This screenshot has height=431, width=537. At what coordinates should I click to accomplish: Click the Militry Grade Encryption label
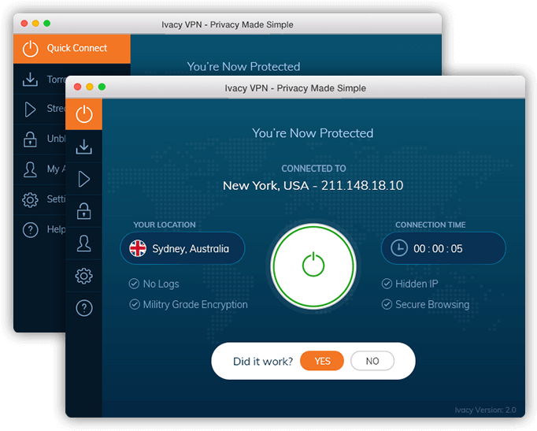(x=195, y=305)
